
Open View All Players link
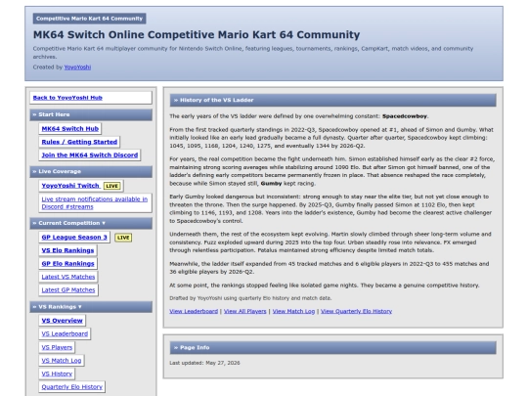(245, 311)
